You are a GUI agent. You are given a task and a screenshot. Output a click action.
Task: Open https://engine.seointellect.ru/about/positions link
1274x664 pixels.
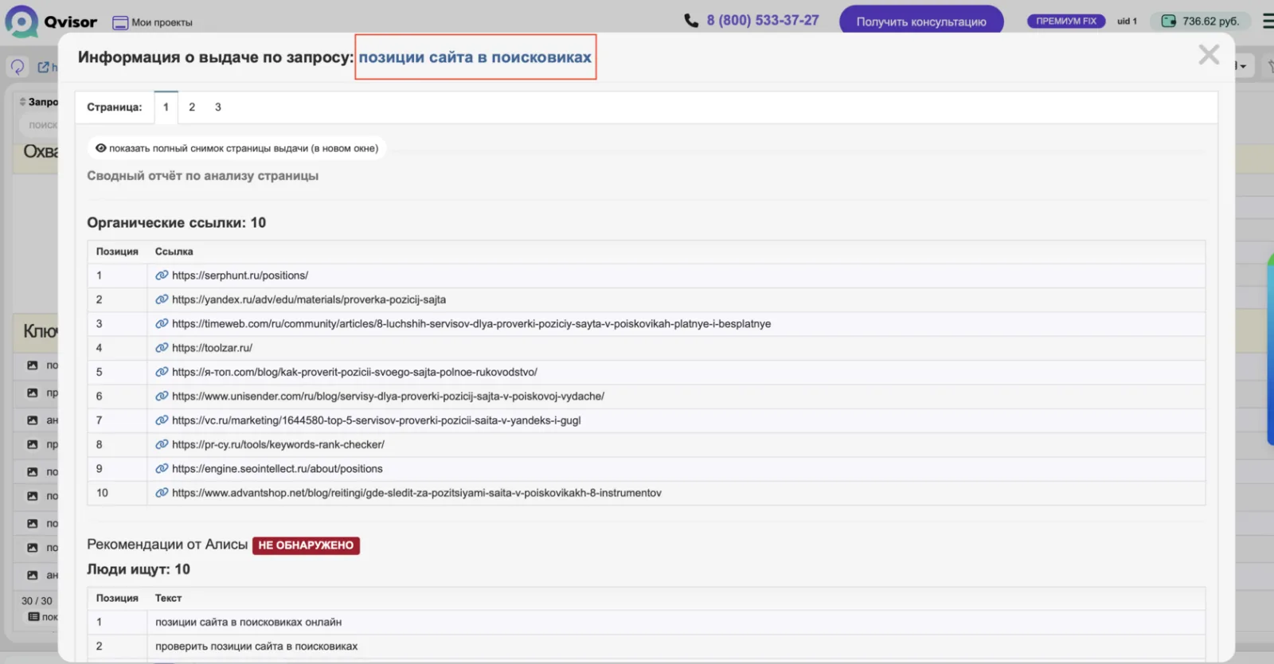pos(277,468)
